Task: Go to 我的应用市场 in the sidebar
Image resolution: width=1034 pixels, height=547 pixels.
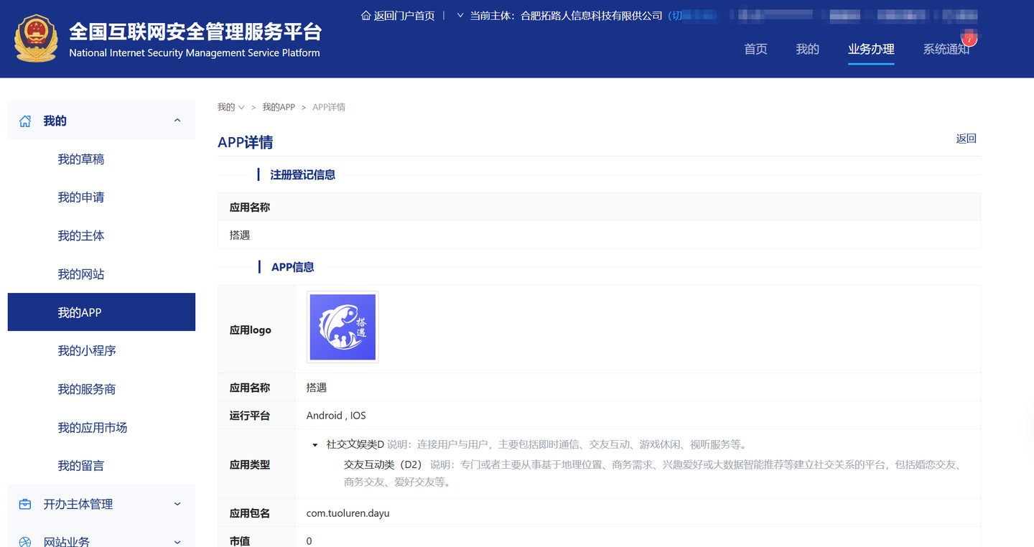Action: pyautogui.click(x=93, y=428)
